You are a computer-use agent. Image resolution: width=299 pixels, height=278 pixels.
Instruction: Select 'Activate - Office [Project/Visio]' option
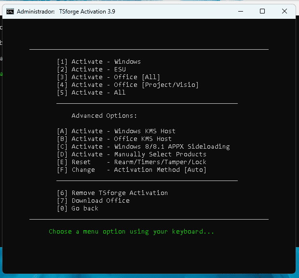point(127,85)
